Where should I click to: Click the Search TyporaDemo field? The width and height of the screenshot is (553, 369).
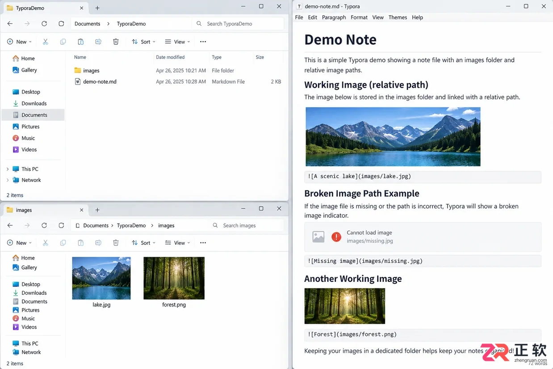tap(238, 24)
